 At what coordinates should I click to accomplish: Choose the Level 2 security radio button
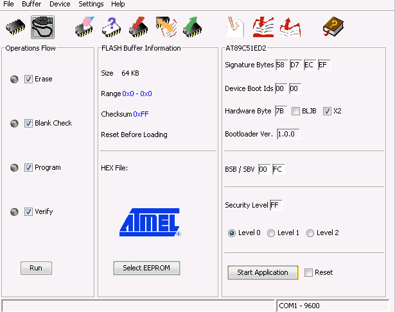tap(310, 233)
